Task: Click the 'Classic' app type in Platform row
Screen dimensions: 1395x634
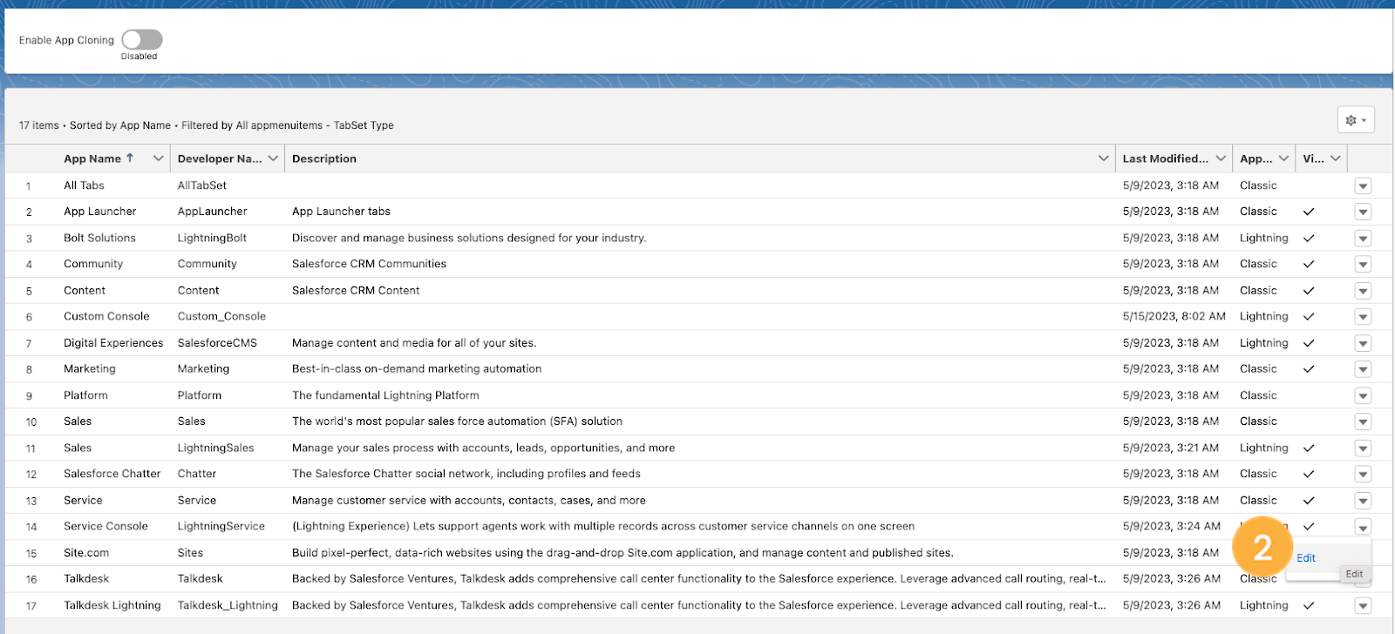Action: pyautogui.click(x=1258, y=395)
